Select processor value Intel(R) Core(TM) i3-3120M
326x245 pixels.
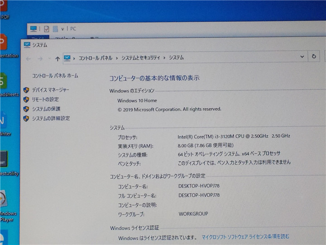[x=234, y=136]
